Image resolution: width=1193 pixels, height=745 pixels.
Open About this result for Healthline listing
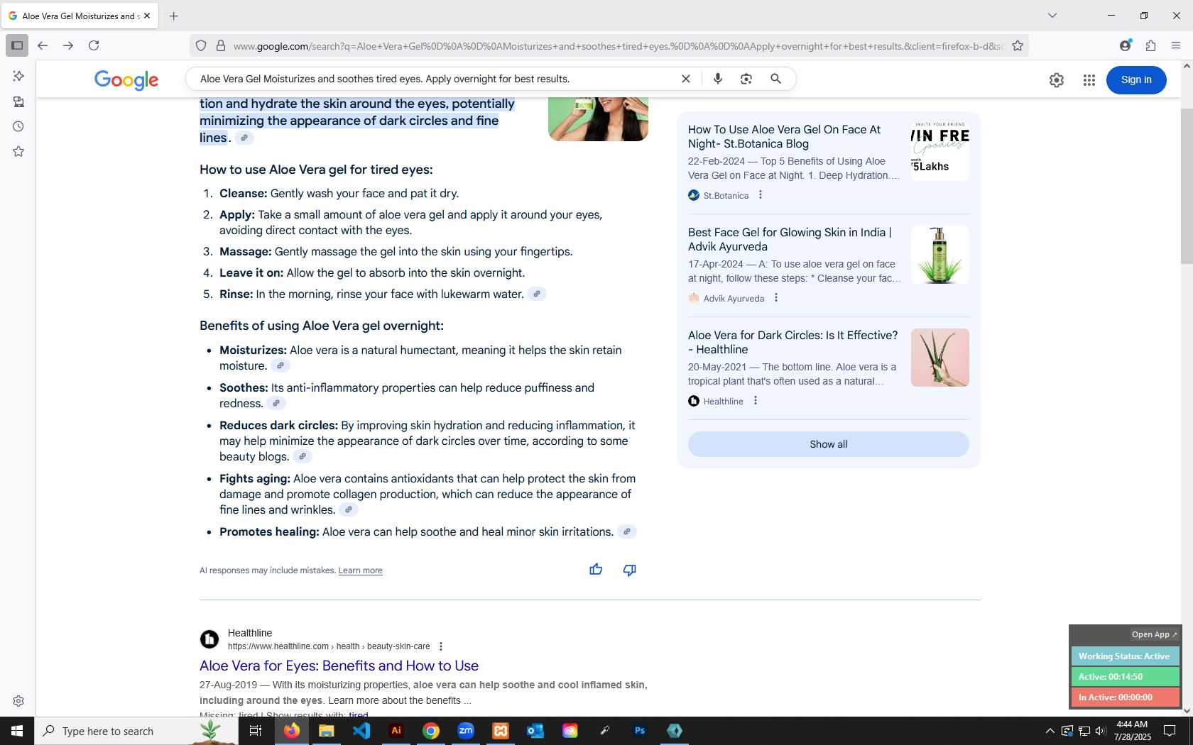point(441,646)
